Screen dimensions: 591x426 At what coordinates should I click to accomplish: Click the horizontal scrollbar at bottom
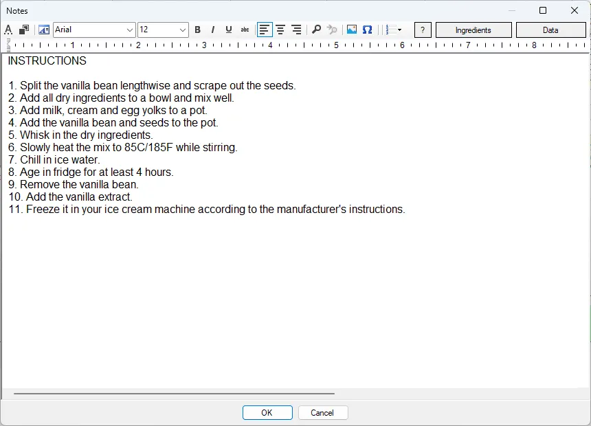(x=174, y=394)
